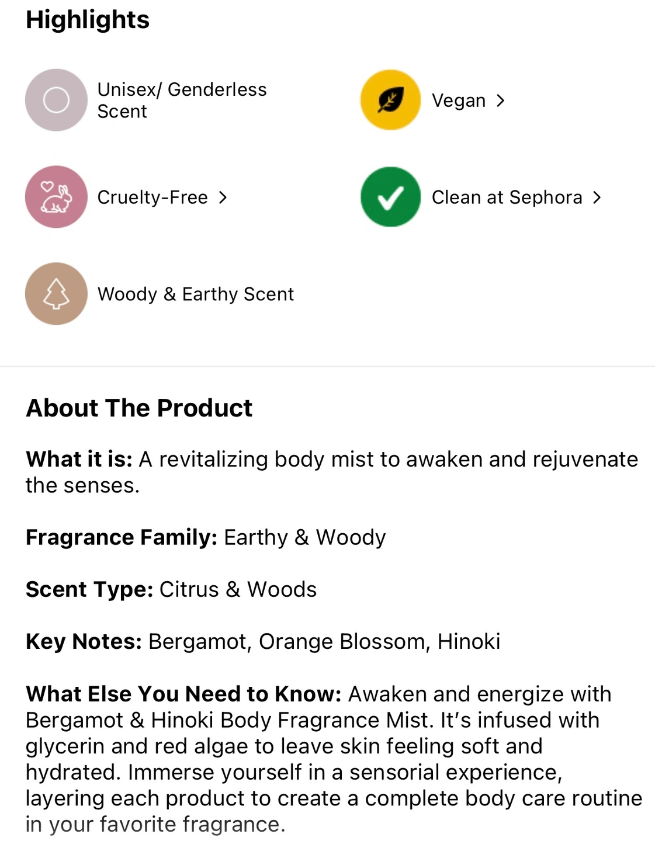This screenshot has height=841, width=655.
Task: Open the Cruelty-Free highlight label
Action: coord(153,197)
